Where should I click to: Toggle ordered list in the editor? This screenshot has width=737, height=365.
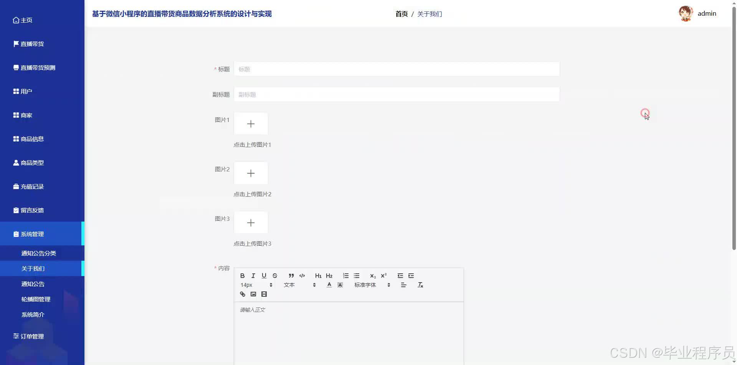click(x=345, y=276)
